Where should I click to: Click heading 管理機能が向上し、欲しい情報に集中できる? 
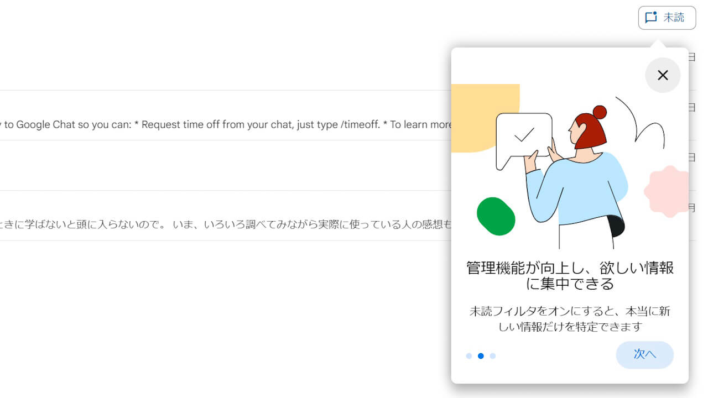pos(570,276)
